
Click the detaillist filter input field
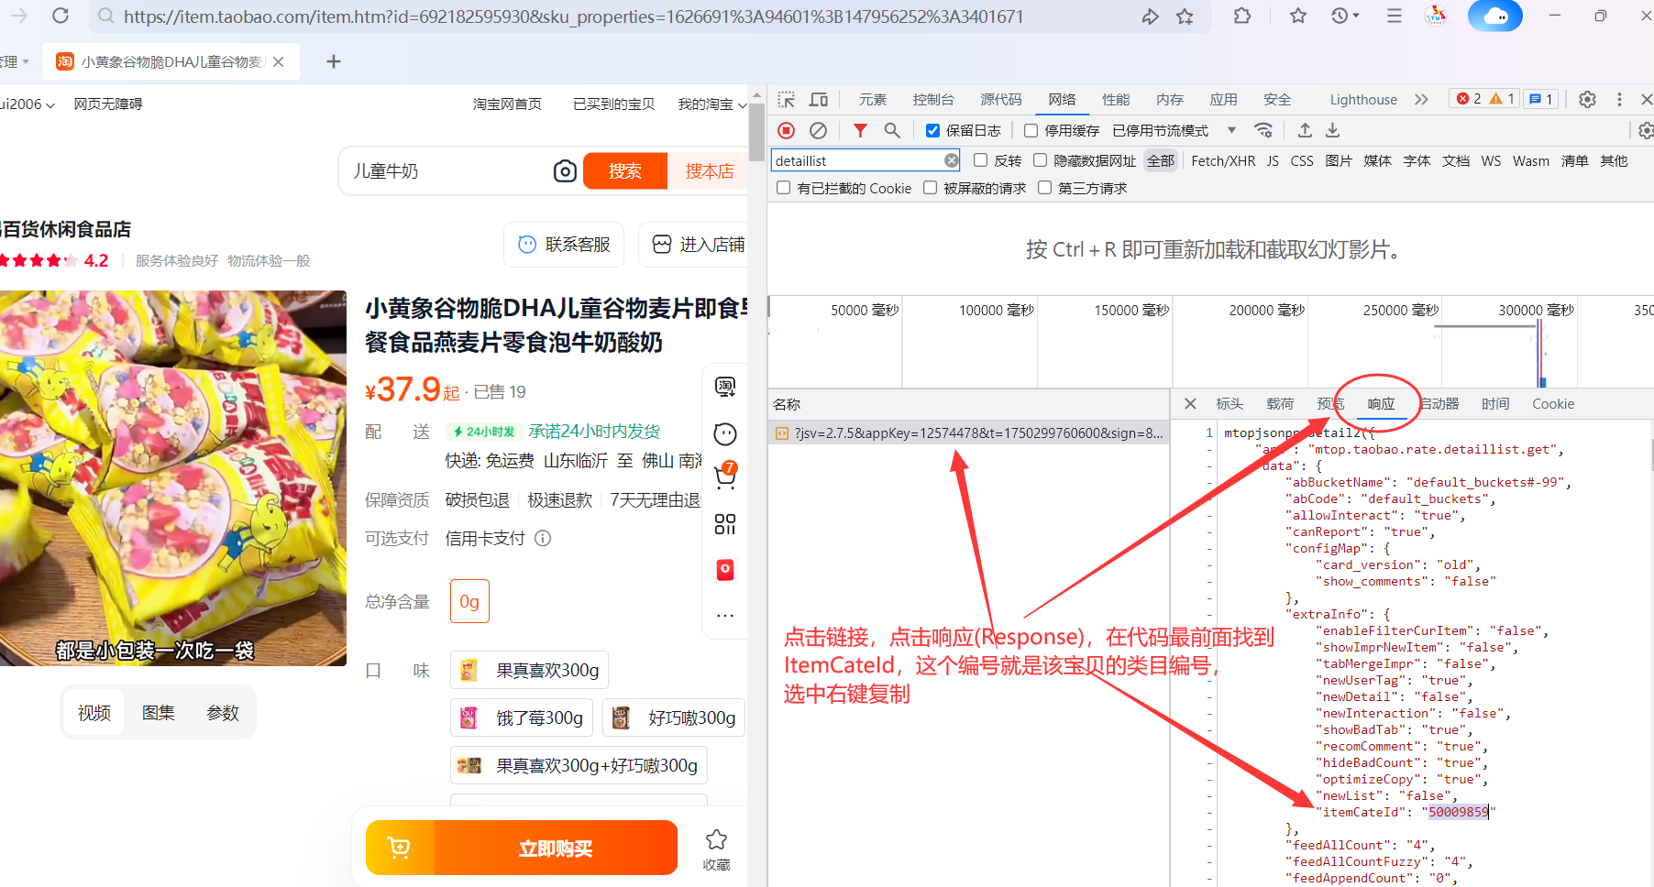(x=856, y=160)
